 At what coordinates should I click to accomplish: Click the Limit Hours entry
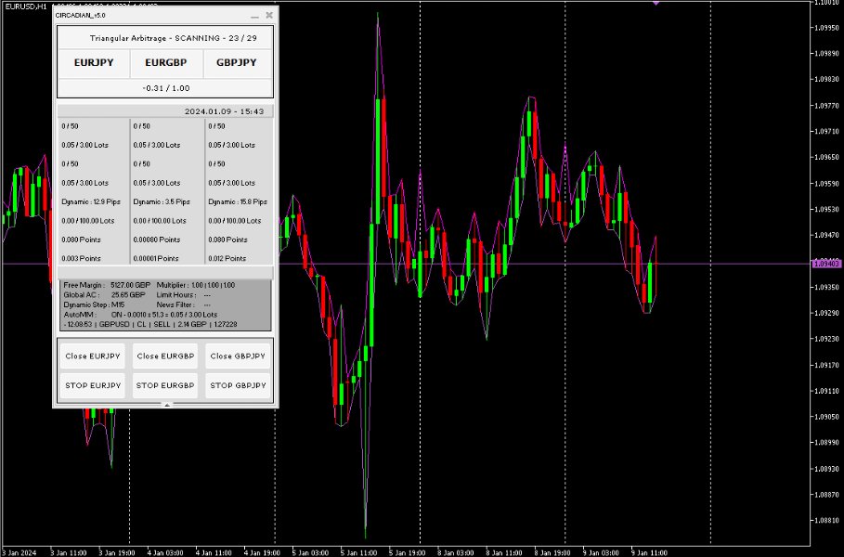pos(184,295)
